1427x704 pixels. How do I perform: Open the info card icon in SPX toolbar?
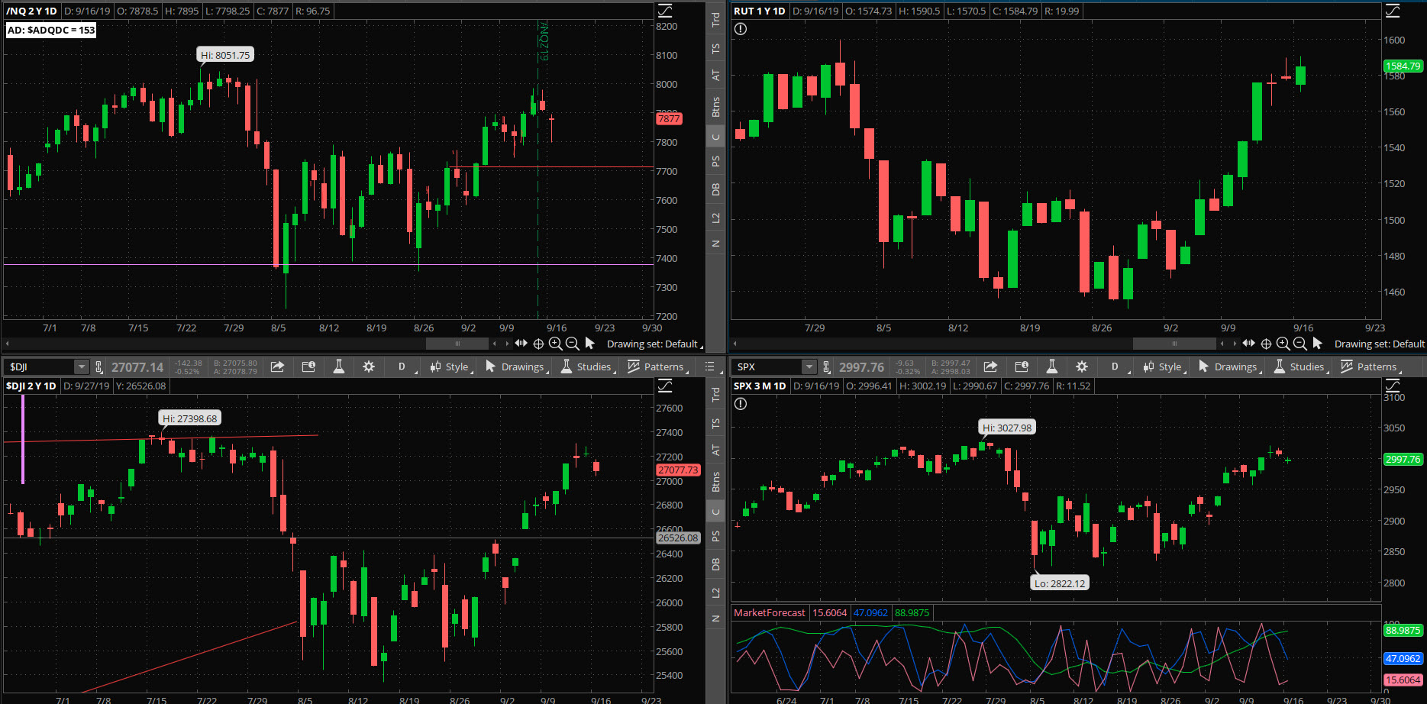pos(1022,367)
